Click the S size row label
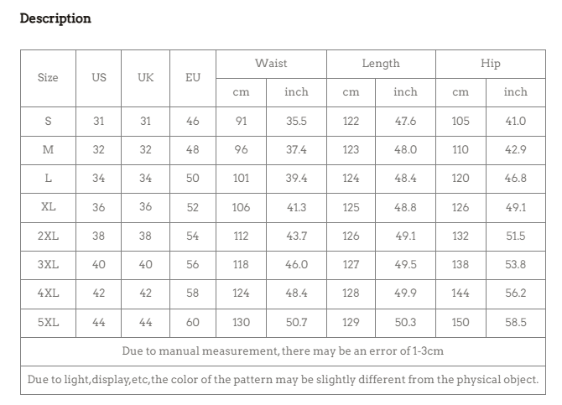The width and height of the screenshot is (562, 405). [48, 121]
